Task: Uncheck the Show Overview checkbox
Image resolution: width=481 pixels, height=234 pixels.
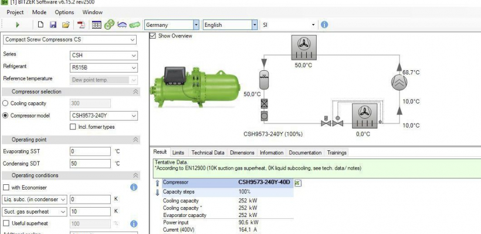Action: tap(153, 36)
